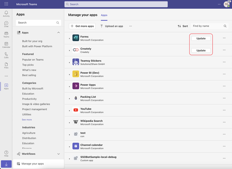The image size is (232, 169).
Task: Open Help question mark icon
Action: [6, 153]
